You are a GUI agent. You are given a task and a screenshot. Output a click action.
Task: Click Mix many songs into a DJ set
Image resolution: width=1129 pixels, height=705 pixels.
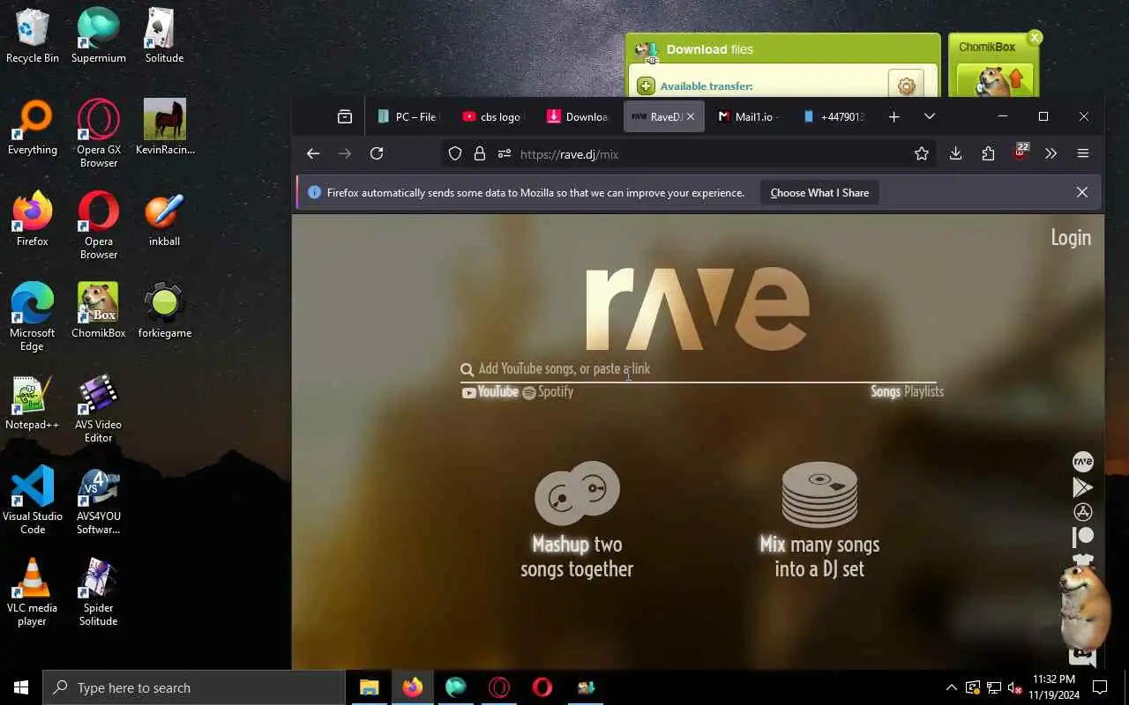pos(819,557)
